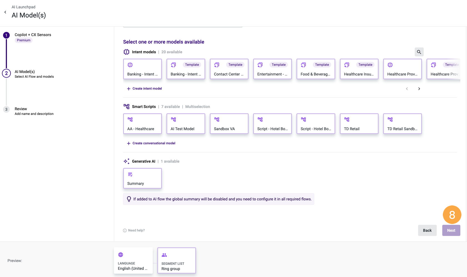Click the left chevron for intent models

[407, 89]
